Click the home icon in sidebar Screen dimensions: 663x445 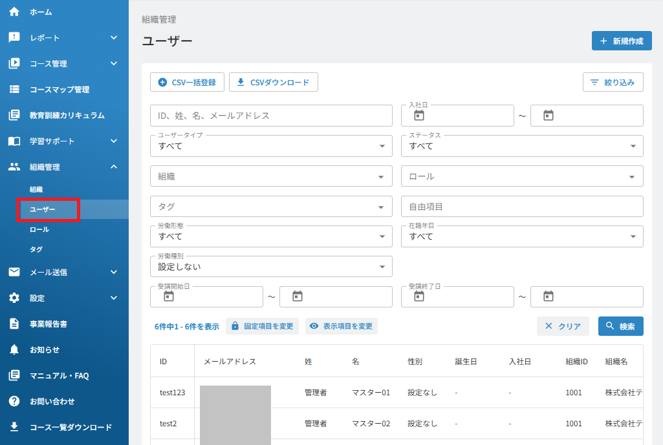[14, 12]
